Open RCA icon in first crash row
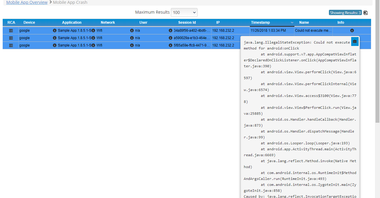 coord(11,31)
